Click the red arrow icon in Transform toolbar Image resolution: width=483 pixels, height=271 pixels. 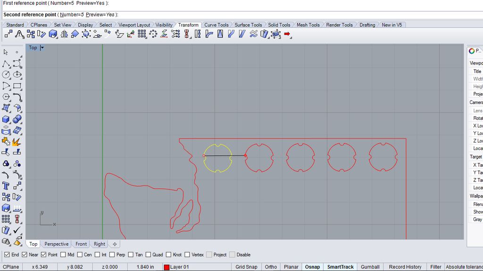tap(287, 34)
